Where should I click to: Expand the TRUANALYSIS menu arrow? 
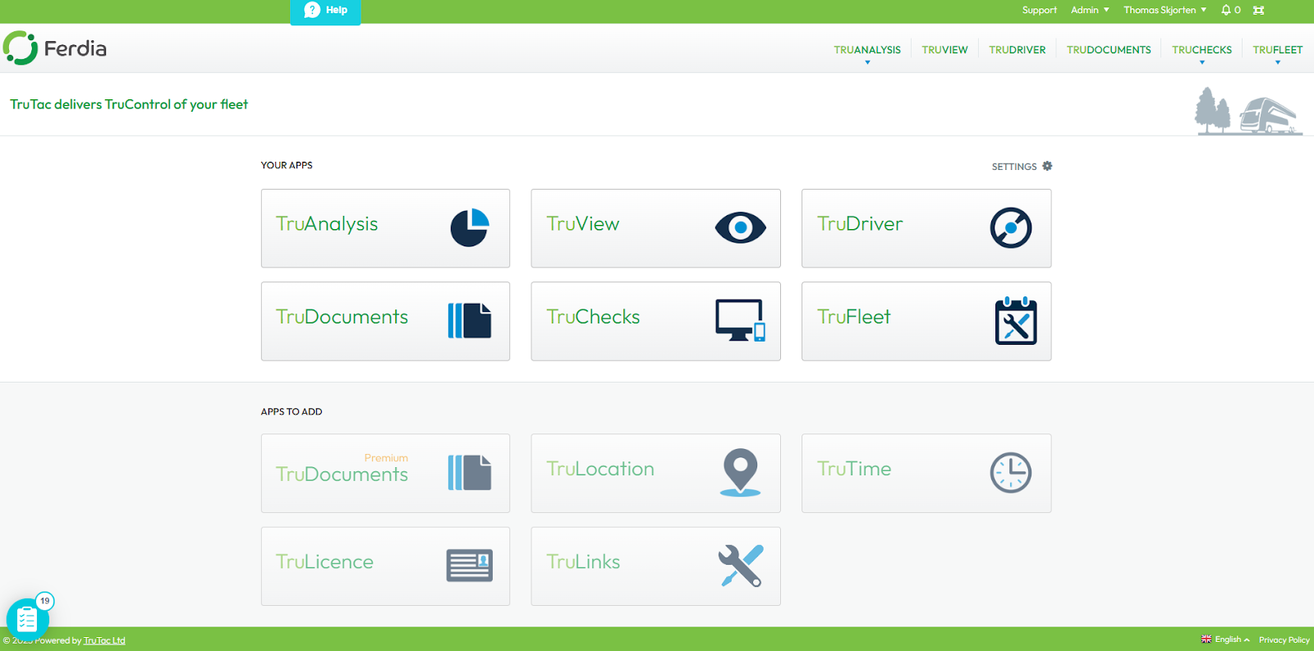tap(867, 62)
